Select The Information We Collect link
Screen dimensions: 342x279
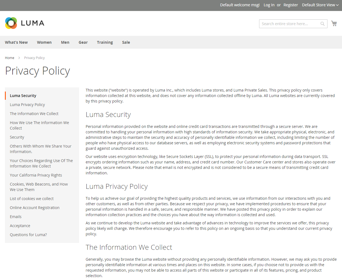(x=34, y=113)
